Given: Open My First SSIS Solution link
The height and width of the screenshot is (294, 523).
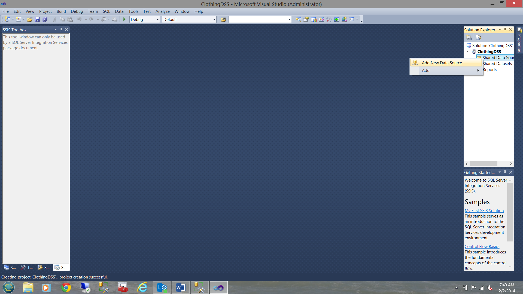Looking at the screenshot, I should coord(484,210).
